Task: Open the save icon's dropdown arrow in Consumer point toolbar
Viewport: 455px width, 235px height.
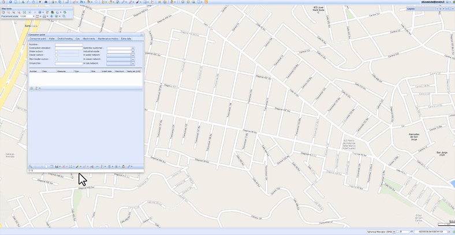Action: pos(60,166)
